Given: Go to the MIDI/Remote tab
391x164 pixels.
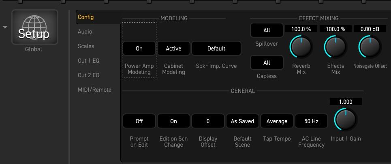Looking at the screenshot, I should (x=94, y=90).
